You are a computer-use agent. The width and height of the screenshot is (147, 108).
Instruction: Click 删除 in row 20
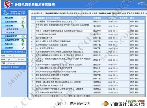click(137, 93)
